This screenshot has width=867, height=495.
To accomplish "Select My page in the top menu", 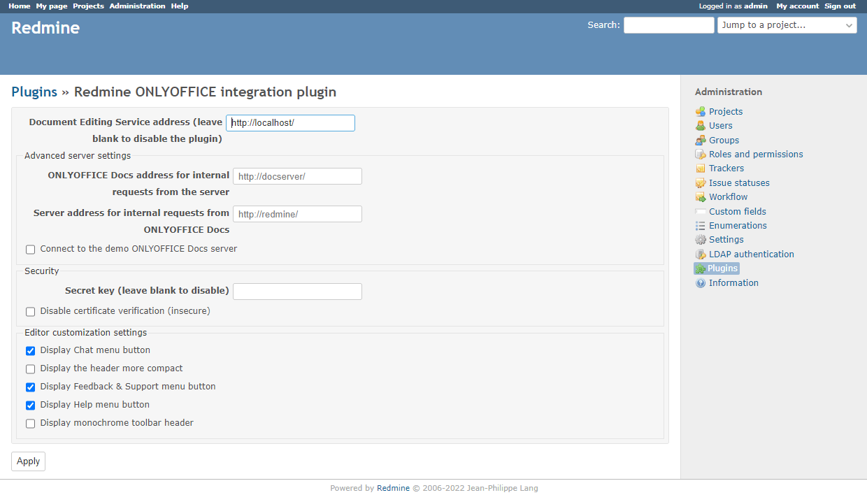I will pos(51,6).
